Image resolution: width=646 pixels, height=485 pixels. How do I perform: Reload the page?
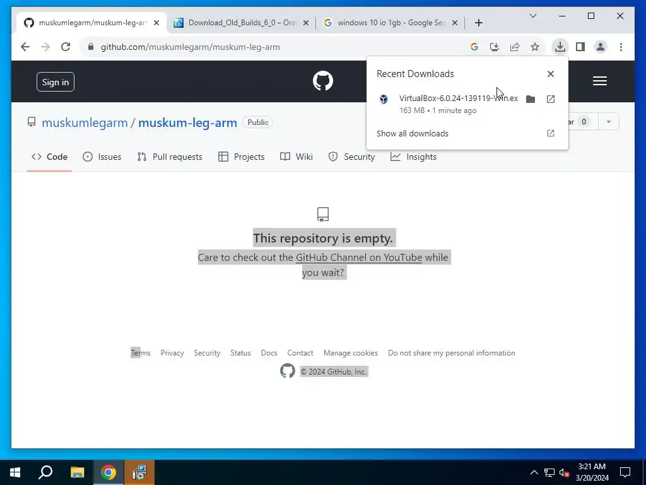[x=66, y=47]
